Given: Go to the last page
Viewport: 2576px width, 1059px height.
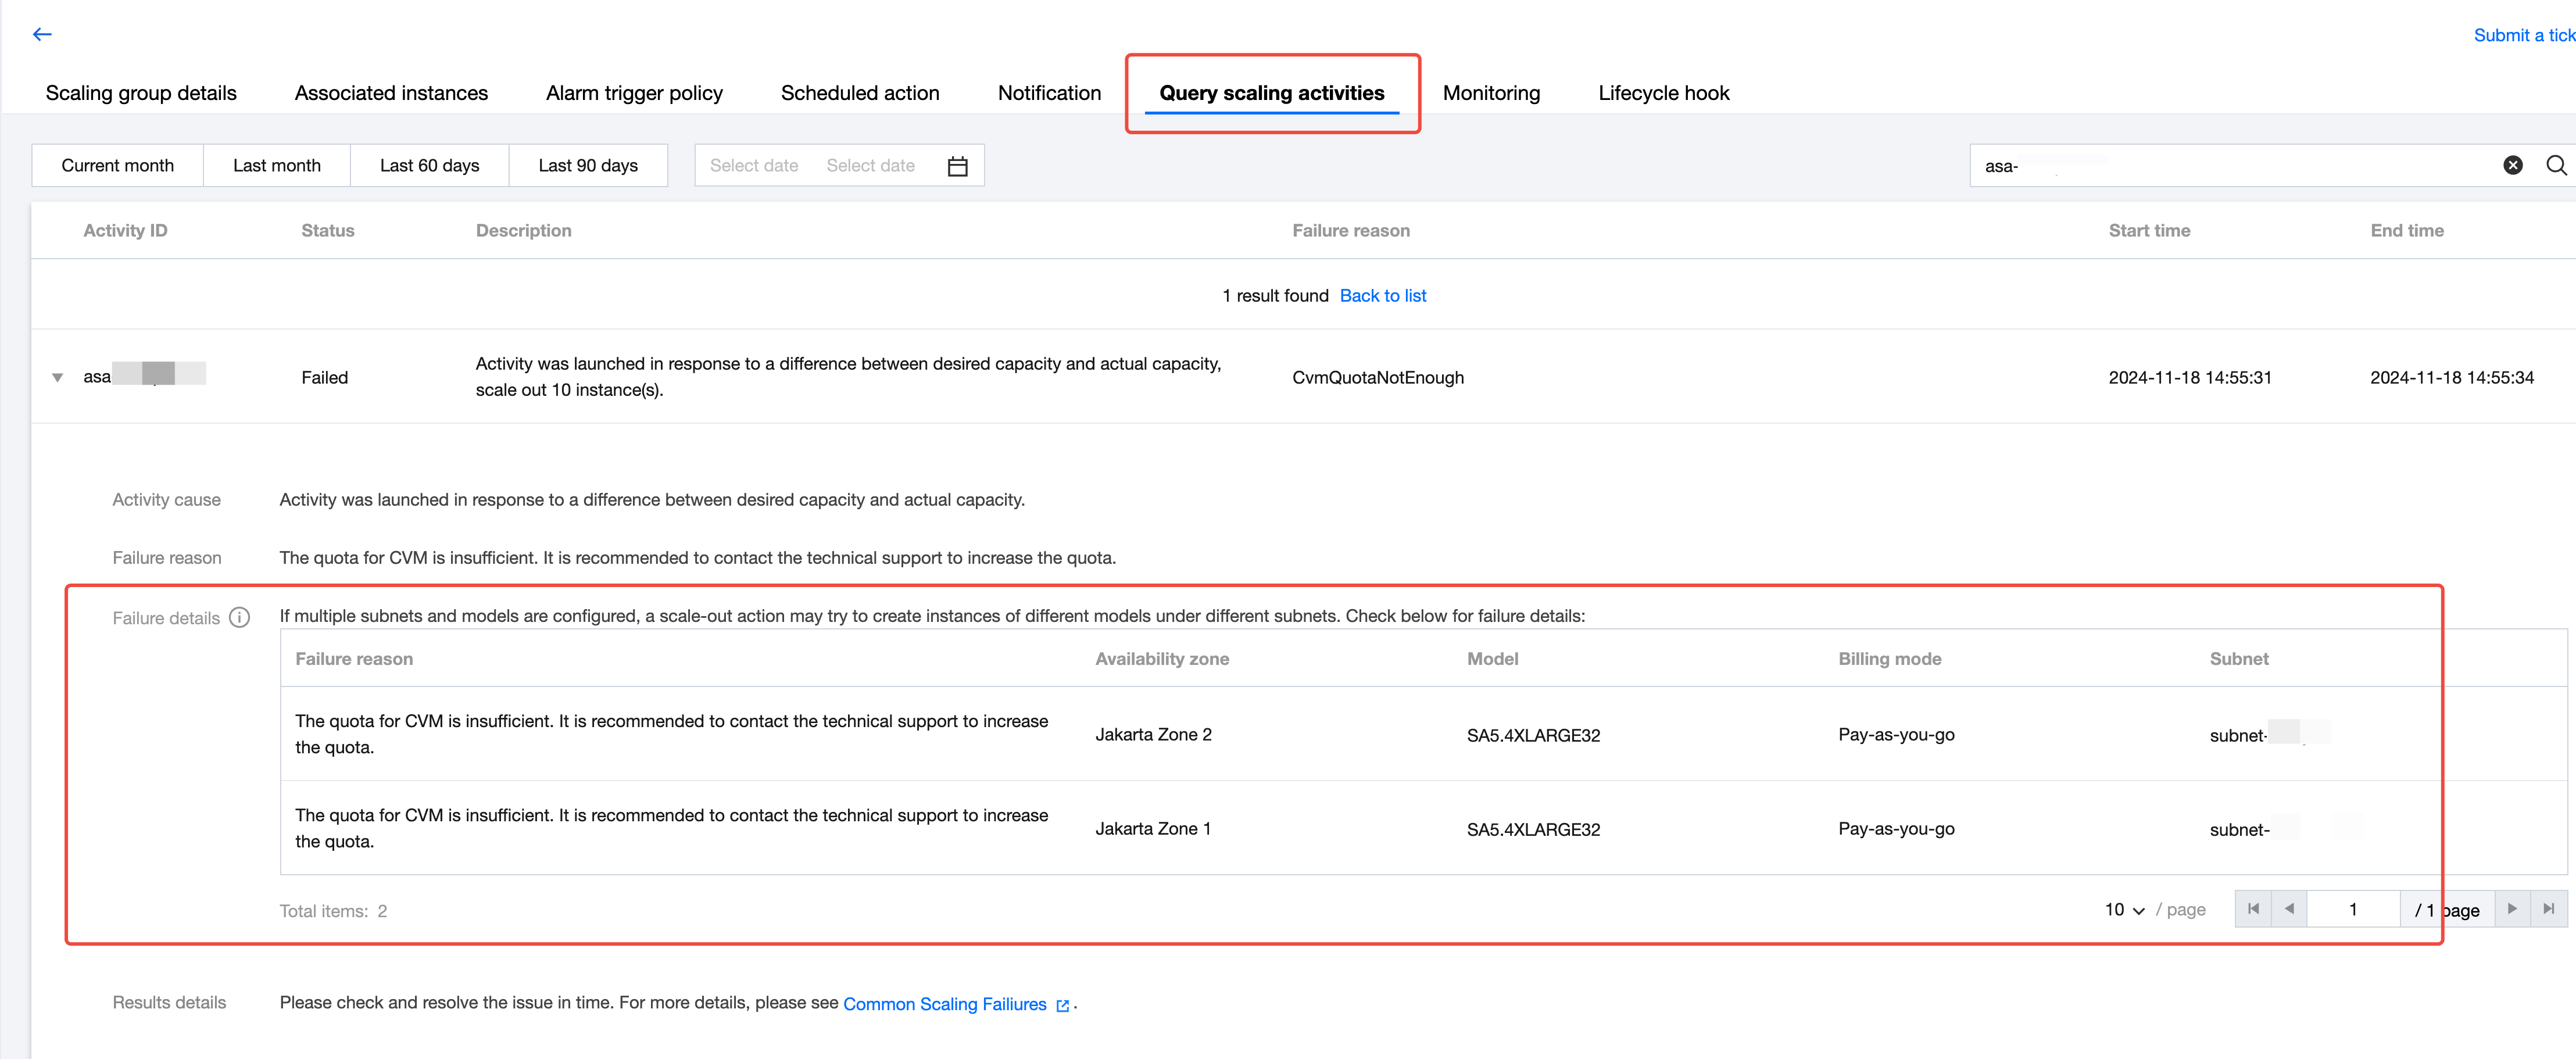Looking at the screenshot, I should pos(2549,909).
